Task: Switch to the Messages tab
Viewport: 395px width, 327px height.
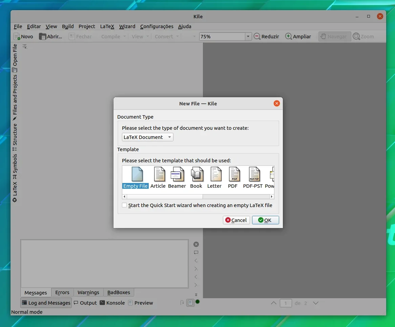Action: tap(36, 292)
